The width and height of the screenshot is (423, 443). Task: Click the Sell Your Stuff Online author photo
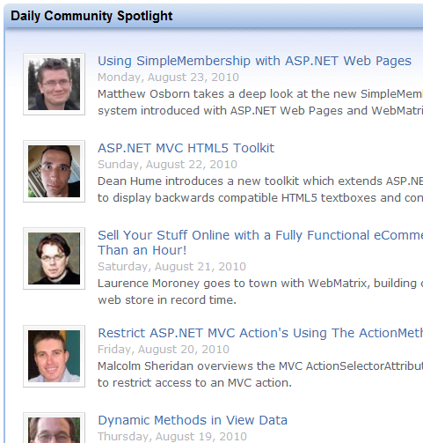(54, 258)
